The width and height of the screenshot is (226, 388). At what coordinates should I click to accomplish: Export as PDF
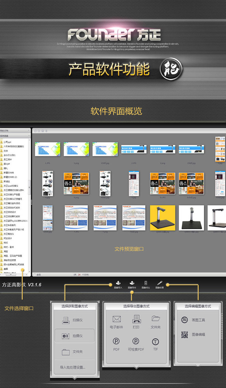(x=116, y=345)
